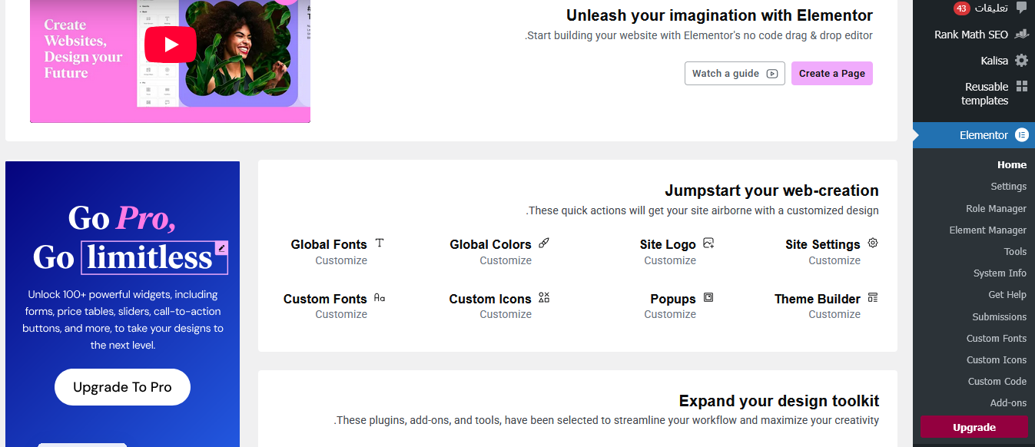Screen dimensions: 1035x447
Task: Click the Global Colors eyedropper icon
Action: [x=544, y=243]
